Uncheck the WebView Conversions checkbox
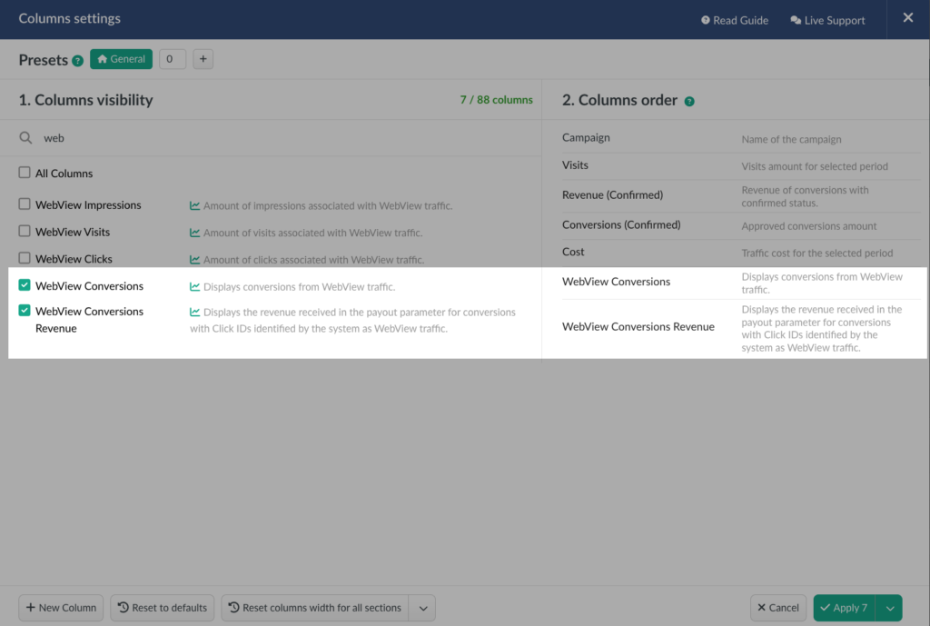 [25, 284]
